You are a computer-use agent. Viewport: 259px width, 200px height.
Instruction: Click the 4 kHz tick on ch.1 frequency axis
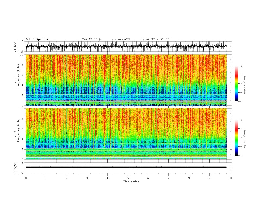point(23,85)
